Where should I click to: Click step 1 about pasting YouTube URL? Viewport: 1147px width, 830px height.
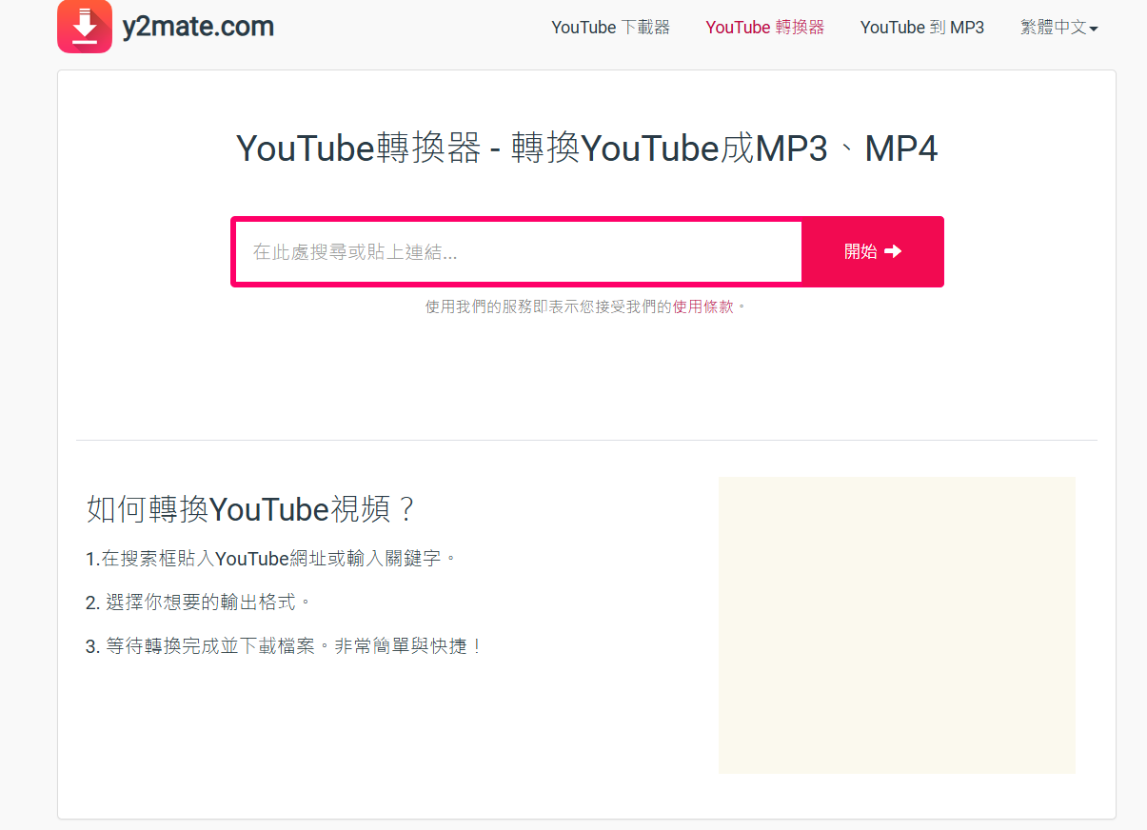pos(272,558)
